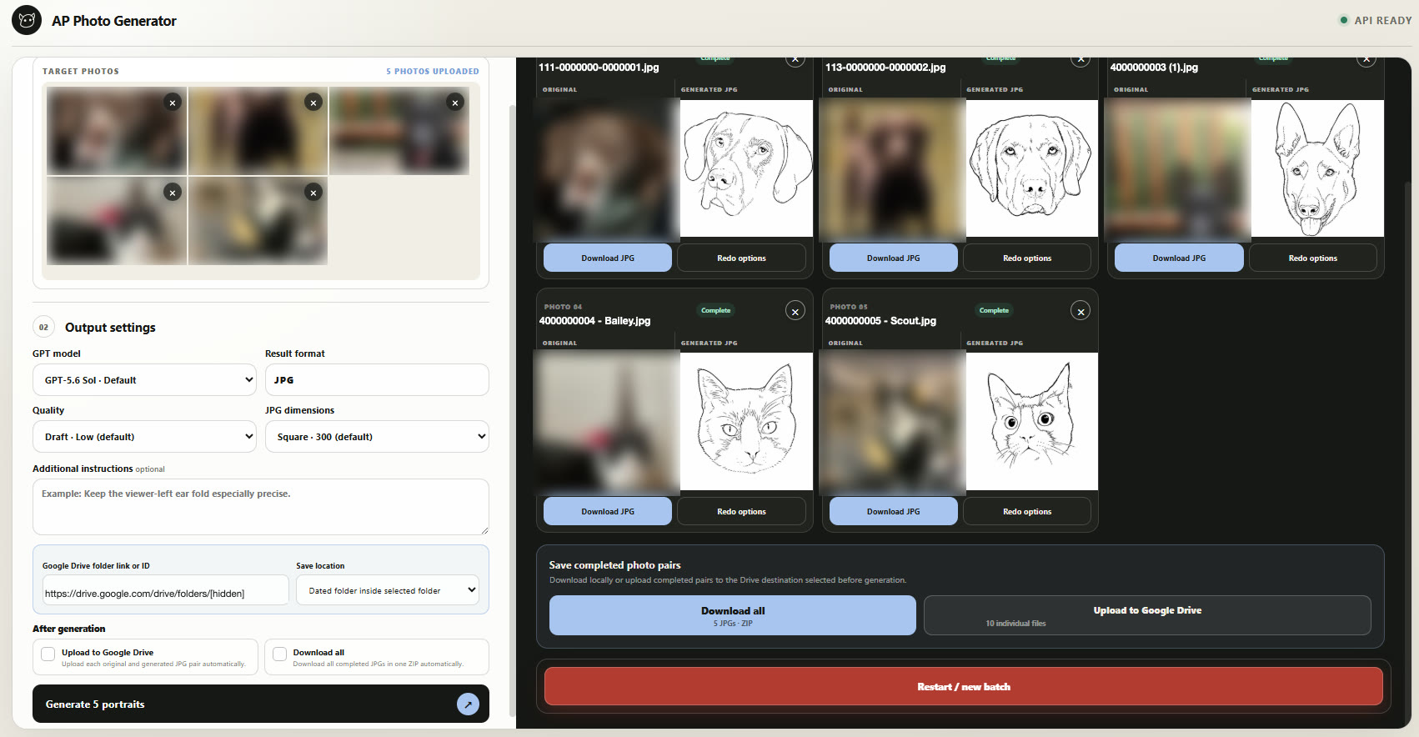1419x737 pixels.
Task: Remove the fourth uploaded target photo thumbnail
Action: [173, 193]
